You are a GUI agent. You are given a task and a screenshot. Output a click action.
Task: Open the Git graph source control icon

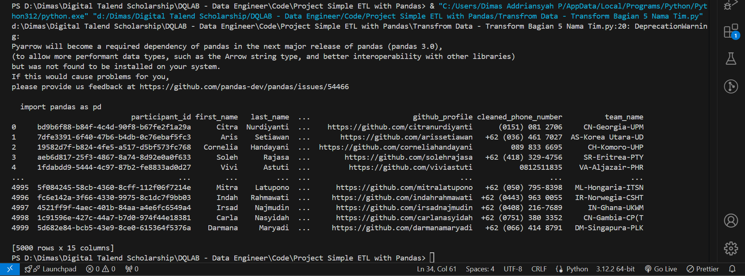(x=731, y=86)
